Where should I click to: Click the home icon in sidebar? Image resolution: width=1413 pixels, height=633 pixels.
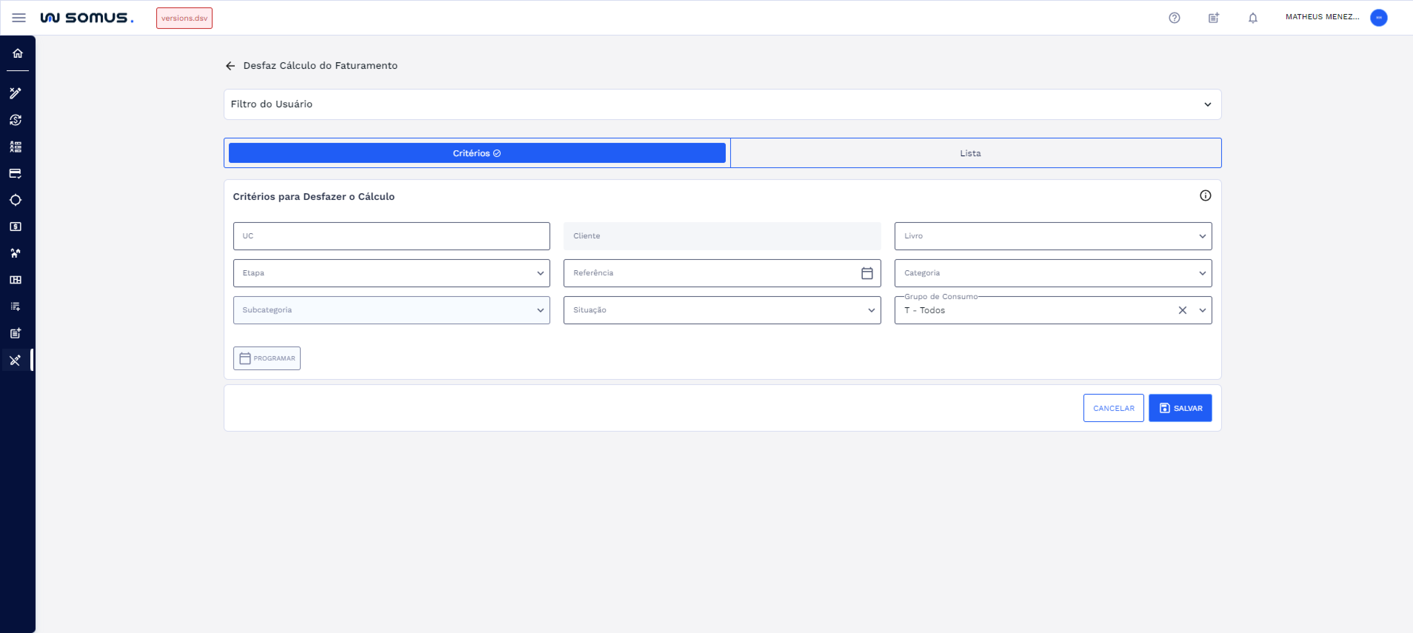coord(17,53)
